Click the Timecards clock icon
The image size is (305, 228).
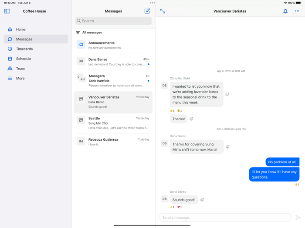(10, 49)
